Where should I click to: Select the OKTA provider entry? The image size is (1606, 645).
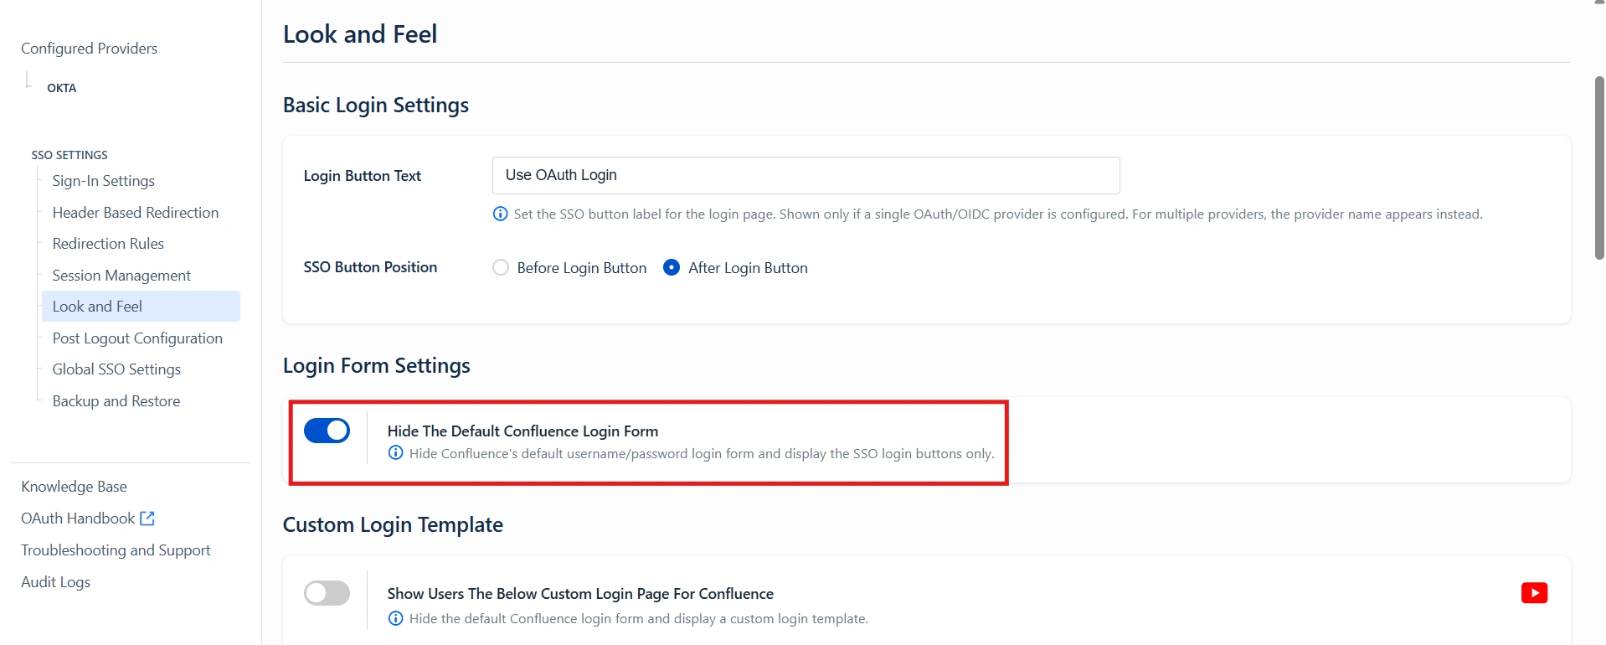click(x=62, y=88)
